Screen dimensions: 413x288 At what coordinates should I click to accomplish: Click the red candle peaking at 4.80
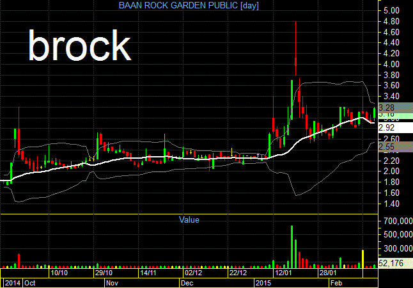(x=296, y=48)
